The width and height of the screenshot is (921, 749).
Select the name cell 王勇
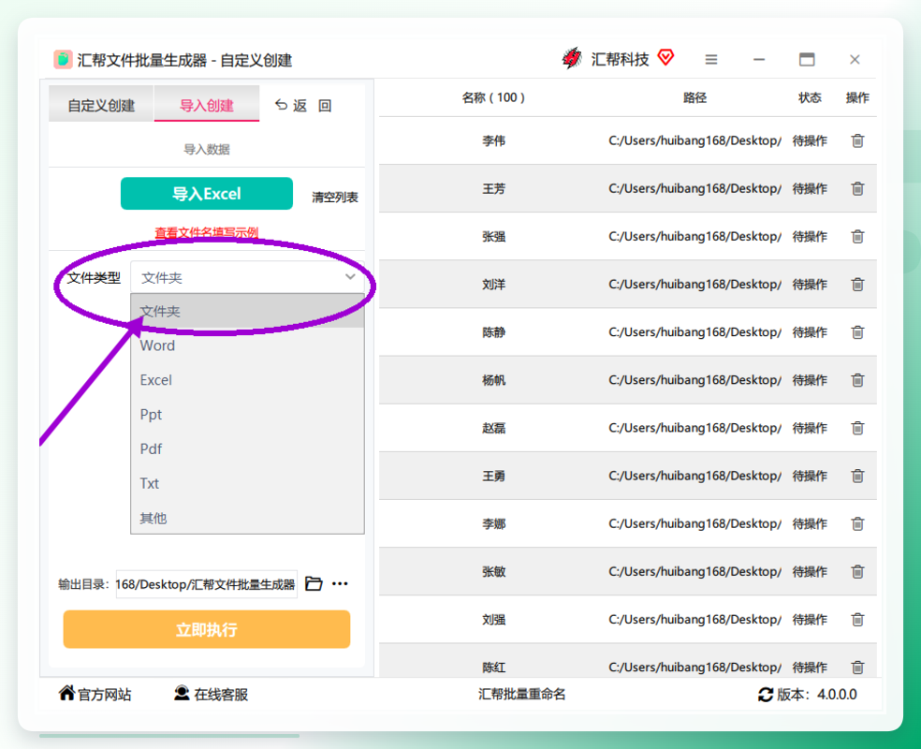(x=493, y=476)
